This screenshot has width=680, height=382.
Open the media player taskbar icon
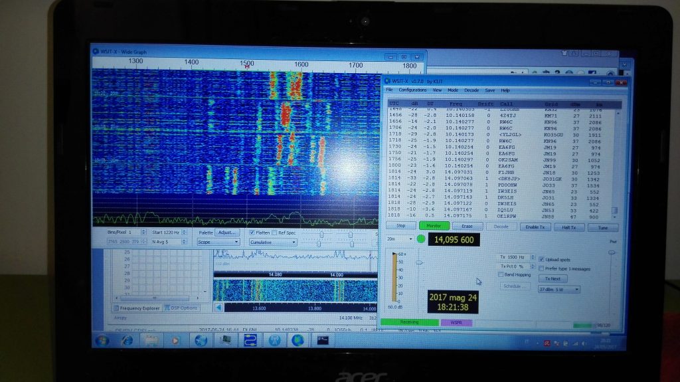pyautogui.click(x=175, y=341)
